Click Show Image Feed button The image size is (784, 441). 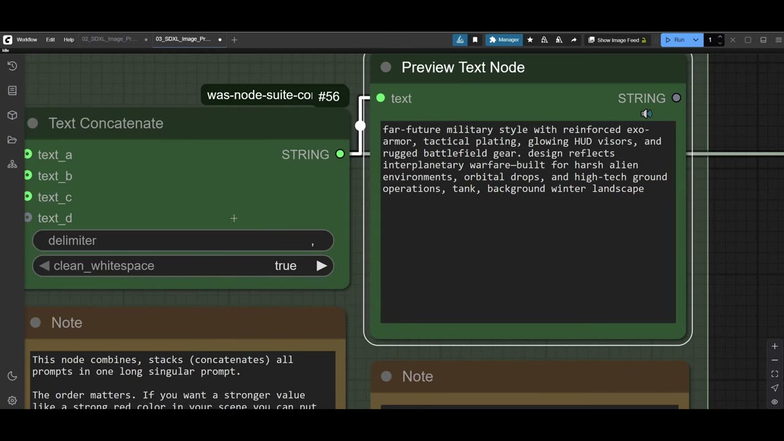[617, 40]
